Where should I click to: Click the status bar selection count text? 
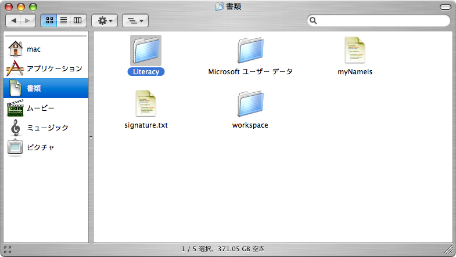(x=223, y=249)
